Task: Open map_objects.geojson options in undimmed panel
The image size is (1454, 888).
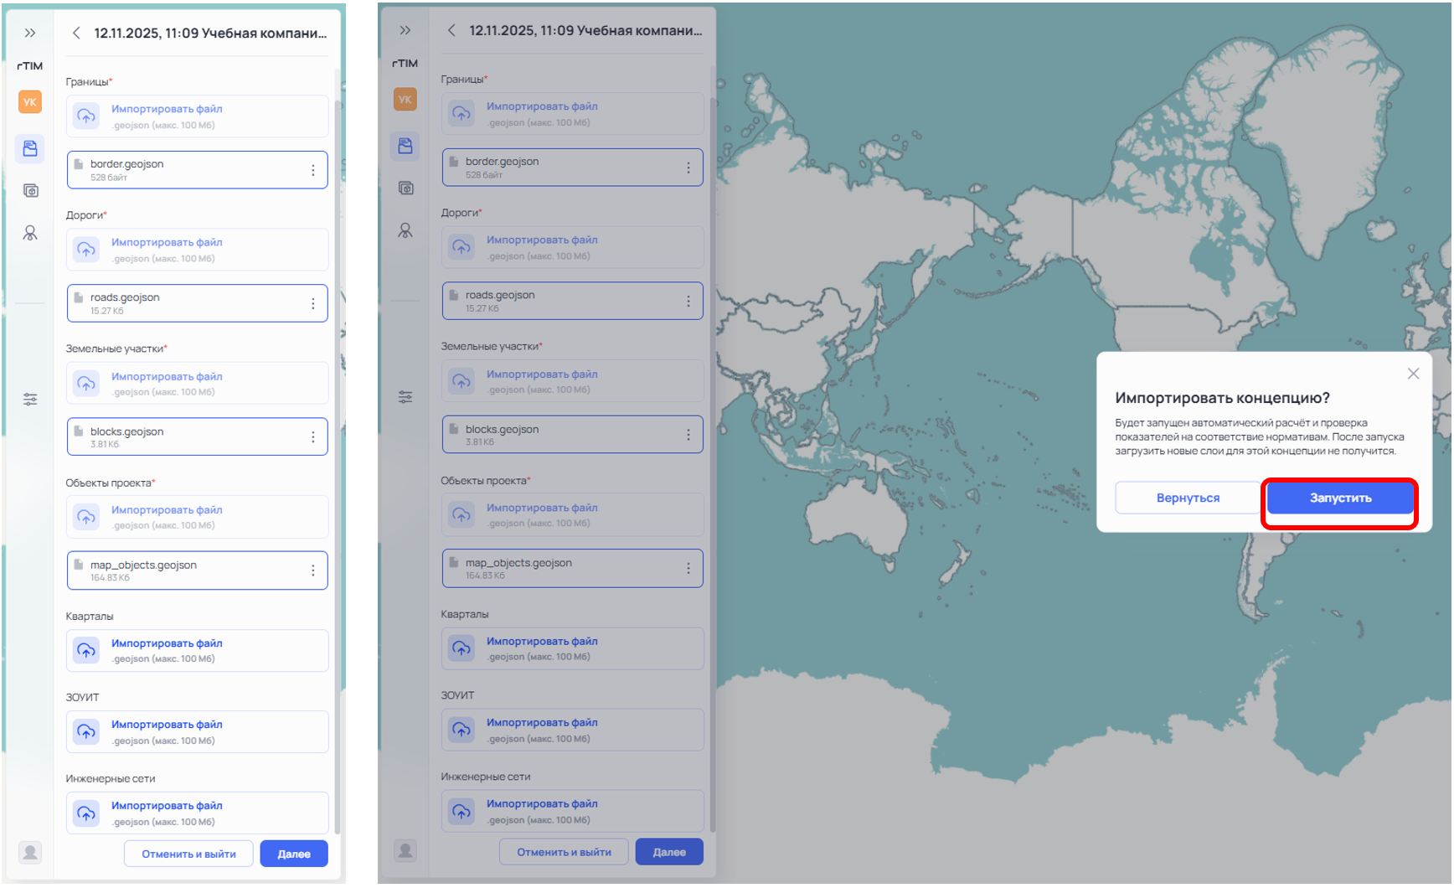Action: [313, 570]
